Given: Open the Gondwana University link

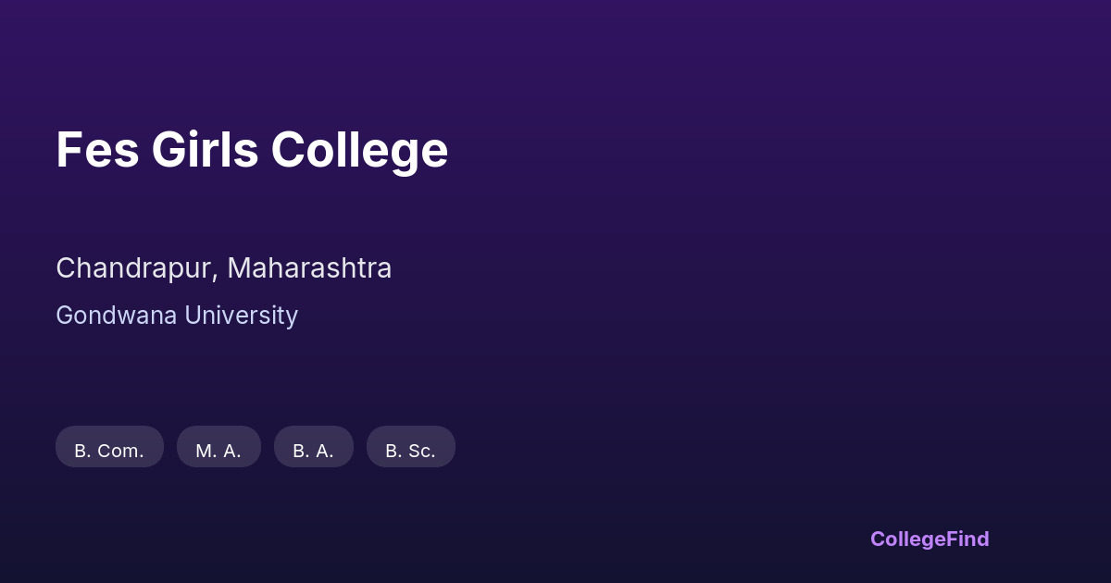Looking at the screenshot, I should coord(177,316).
